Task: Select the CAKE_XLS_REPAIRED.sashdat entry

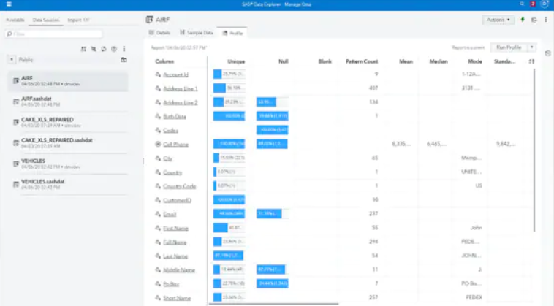Action: (x=68, y=142)
